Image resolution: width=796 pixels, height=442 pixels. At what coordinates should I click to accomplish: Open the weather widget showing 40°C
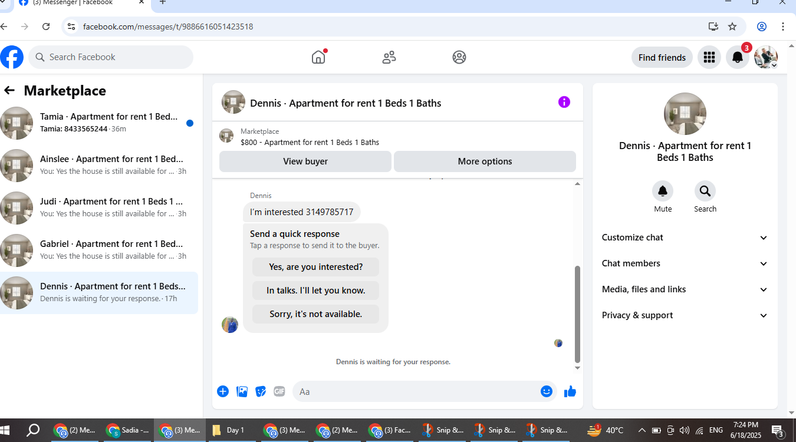tap(606, 430)
